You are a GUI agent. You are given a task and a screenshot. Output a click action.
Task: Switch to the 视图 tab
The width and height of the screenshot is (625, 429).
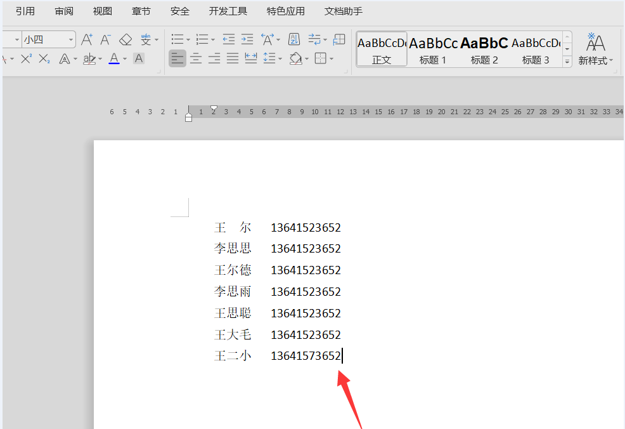103,11
